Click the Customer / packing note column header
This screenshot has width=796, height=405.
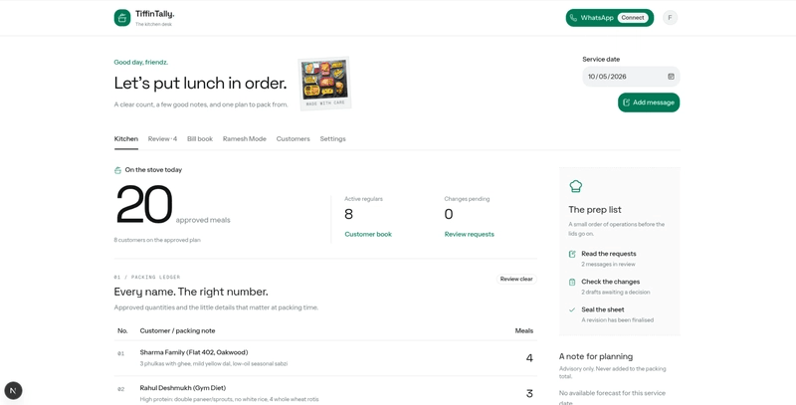178,331
